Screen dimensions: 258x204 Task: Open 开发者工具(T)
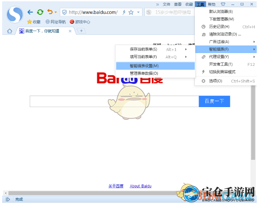[226, 64]
